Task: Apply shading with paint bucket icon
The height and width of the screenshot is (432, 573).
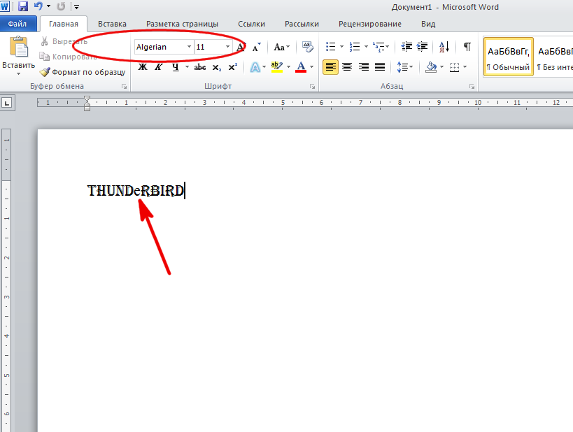Action: 431,67
